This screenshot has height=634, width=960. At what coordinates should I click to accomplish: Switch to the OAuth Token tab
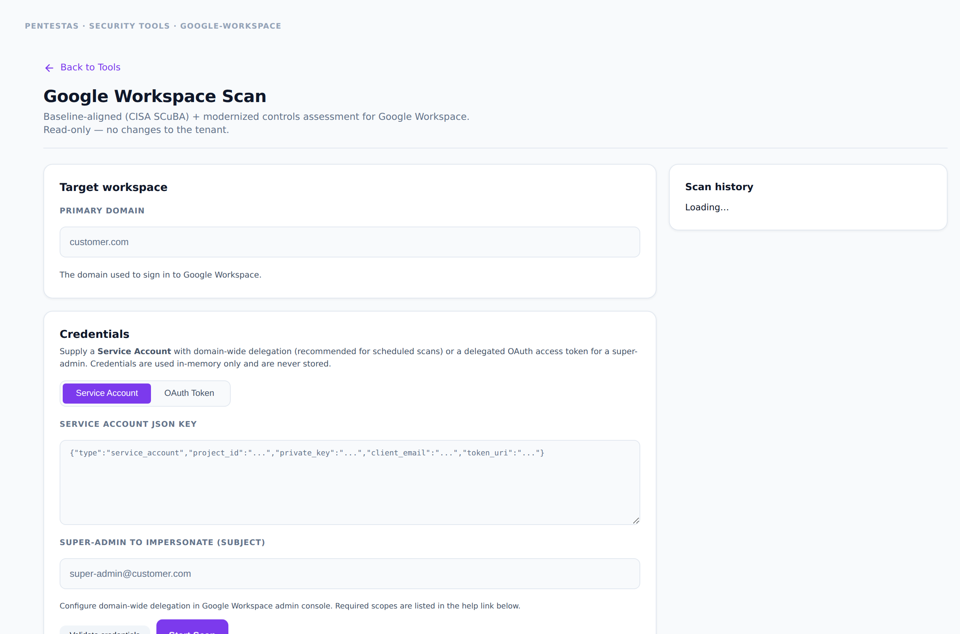189,393
